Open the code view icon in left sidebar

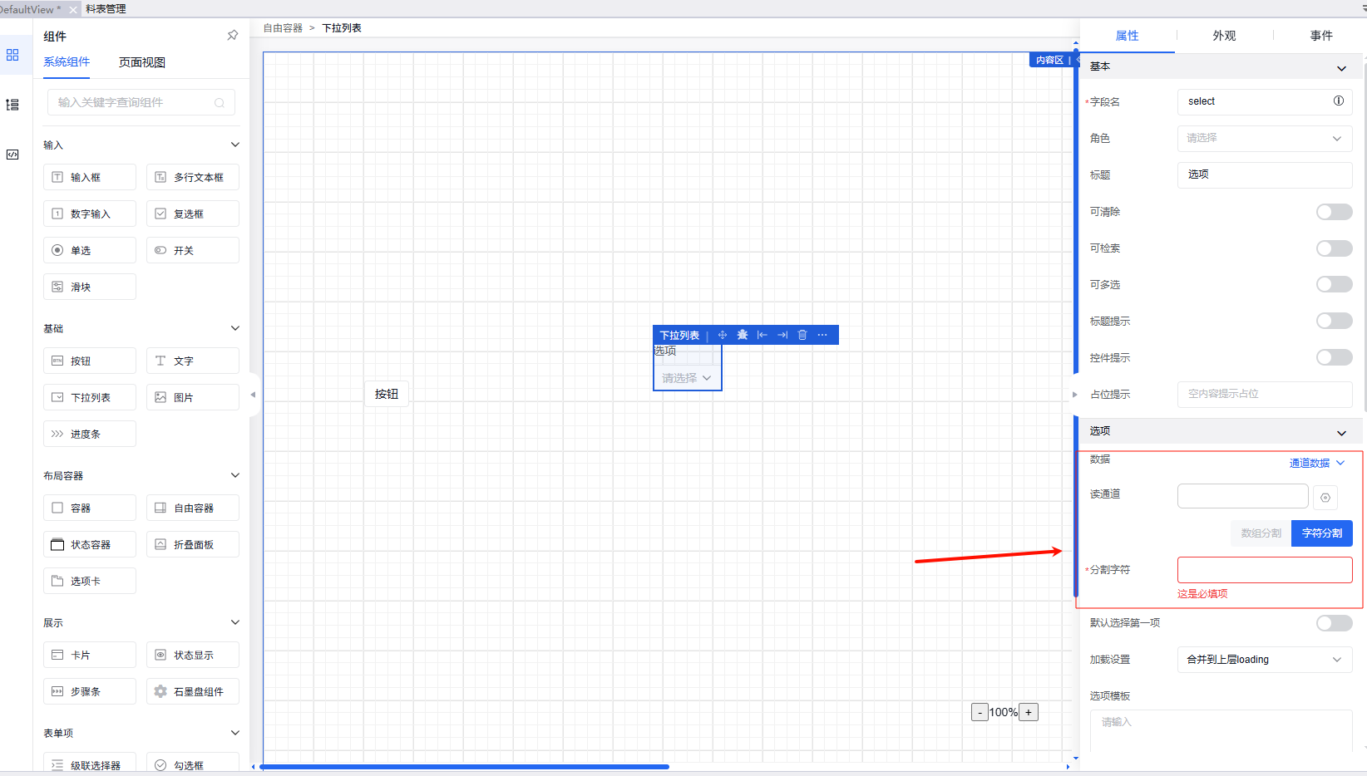pyautogui.click(x=12, y=155)
